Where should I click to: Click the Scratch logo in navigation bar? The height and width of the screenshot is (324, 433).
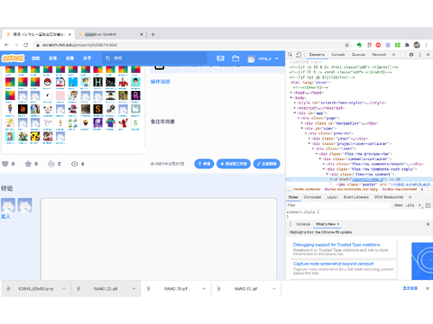(x=13, y=58)
